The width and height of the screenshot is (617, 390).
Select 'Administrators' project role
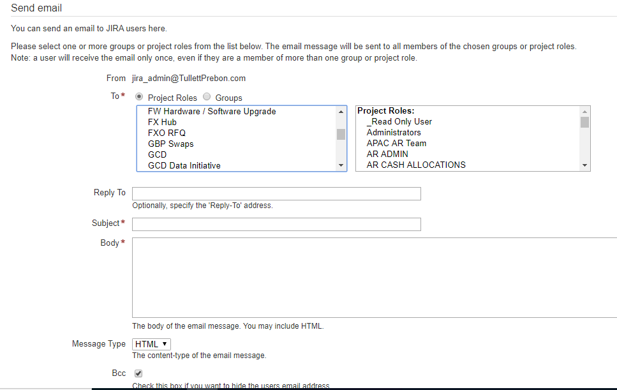pyautogui.click(x=394, y=132)
